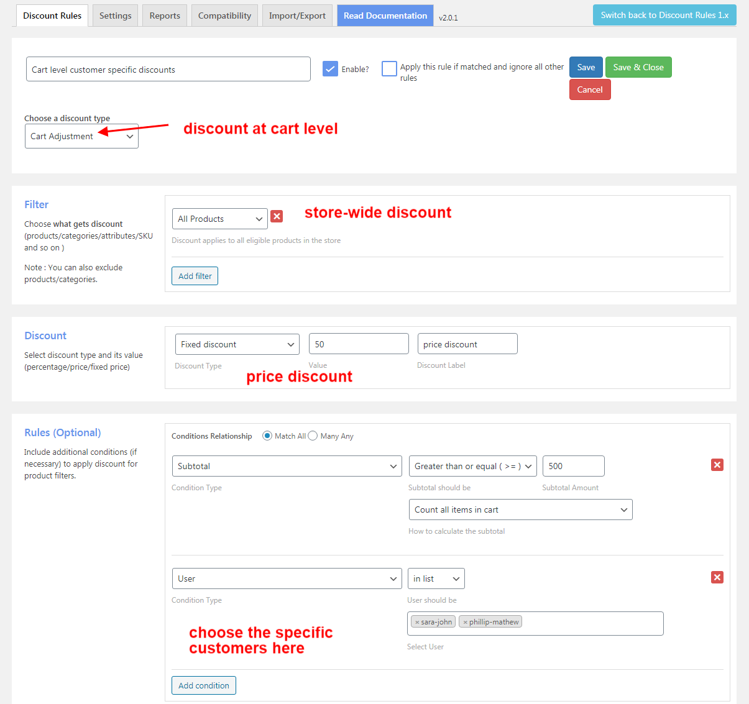Select the Match All radio button
The width and height of the screenshot is (749, 704).
pyautogui.click(x=267, y=436)
